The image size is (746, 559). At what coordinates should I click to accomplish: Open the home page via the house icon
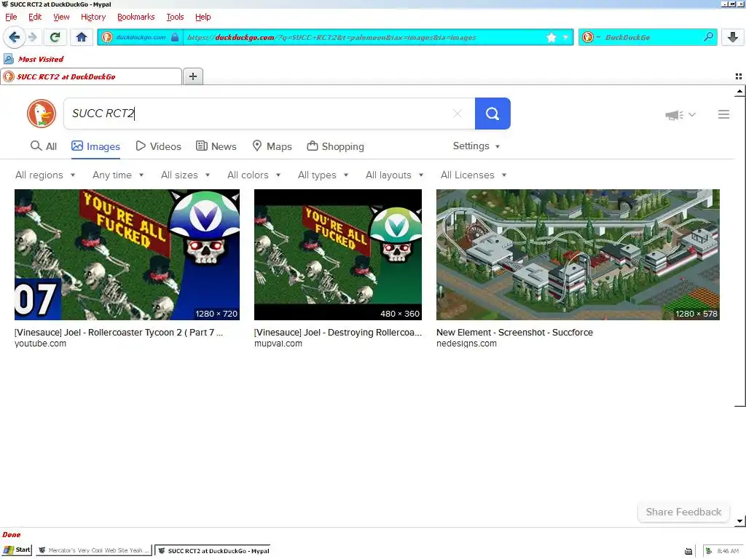click(x=82, y=37)
